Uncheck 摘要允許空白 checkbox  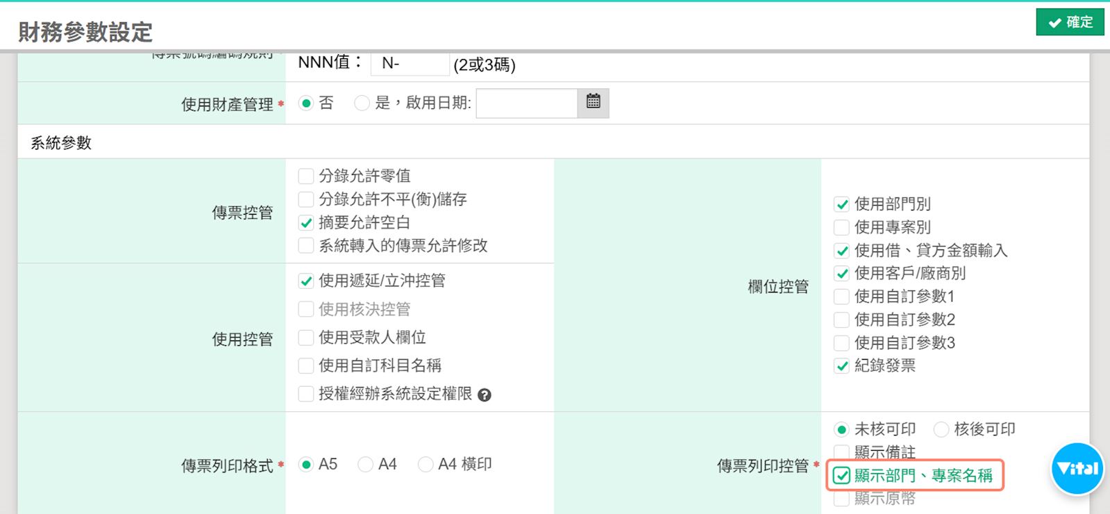(x=306, y=223)
